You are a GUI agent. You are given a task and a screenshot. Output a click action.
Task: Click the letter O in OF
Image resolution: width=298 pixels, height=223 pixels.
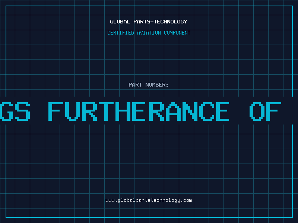coord(257,111)
